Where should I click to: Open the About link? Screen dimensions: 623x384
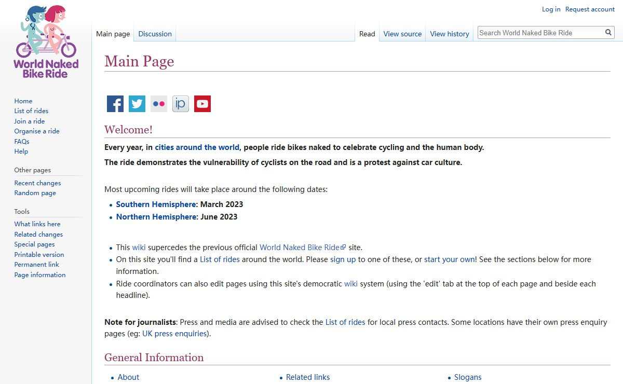click(x=128, y=377)
